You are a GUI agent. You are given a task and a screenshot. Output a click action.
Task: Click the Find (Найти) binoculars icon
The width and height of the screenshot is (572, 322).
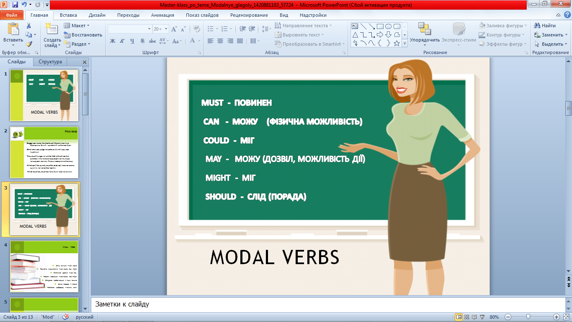(x=536, y=25)
